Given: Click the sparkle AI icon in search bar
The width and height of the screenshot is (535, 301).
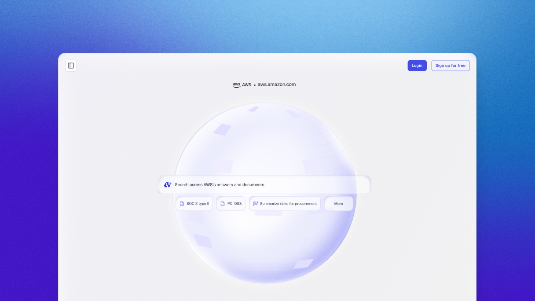Looking at the screenshot, I should point(168,185).
